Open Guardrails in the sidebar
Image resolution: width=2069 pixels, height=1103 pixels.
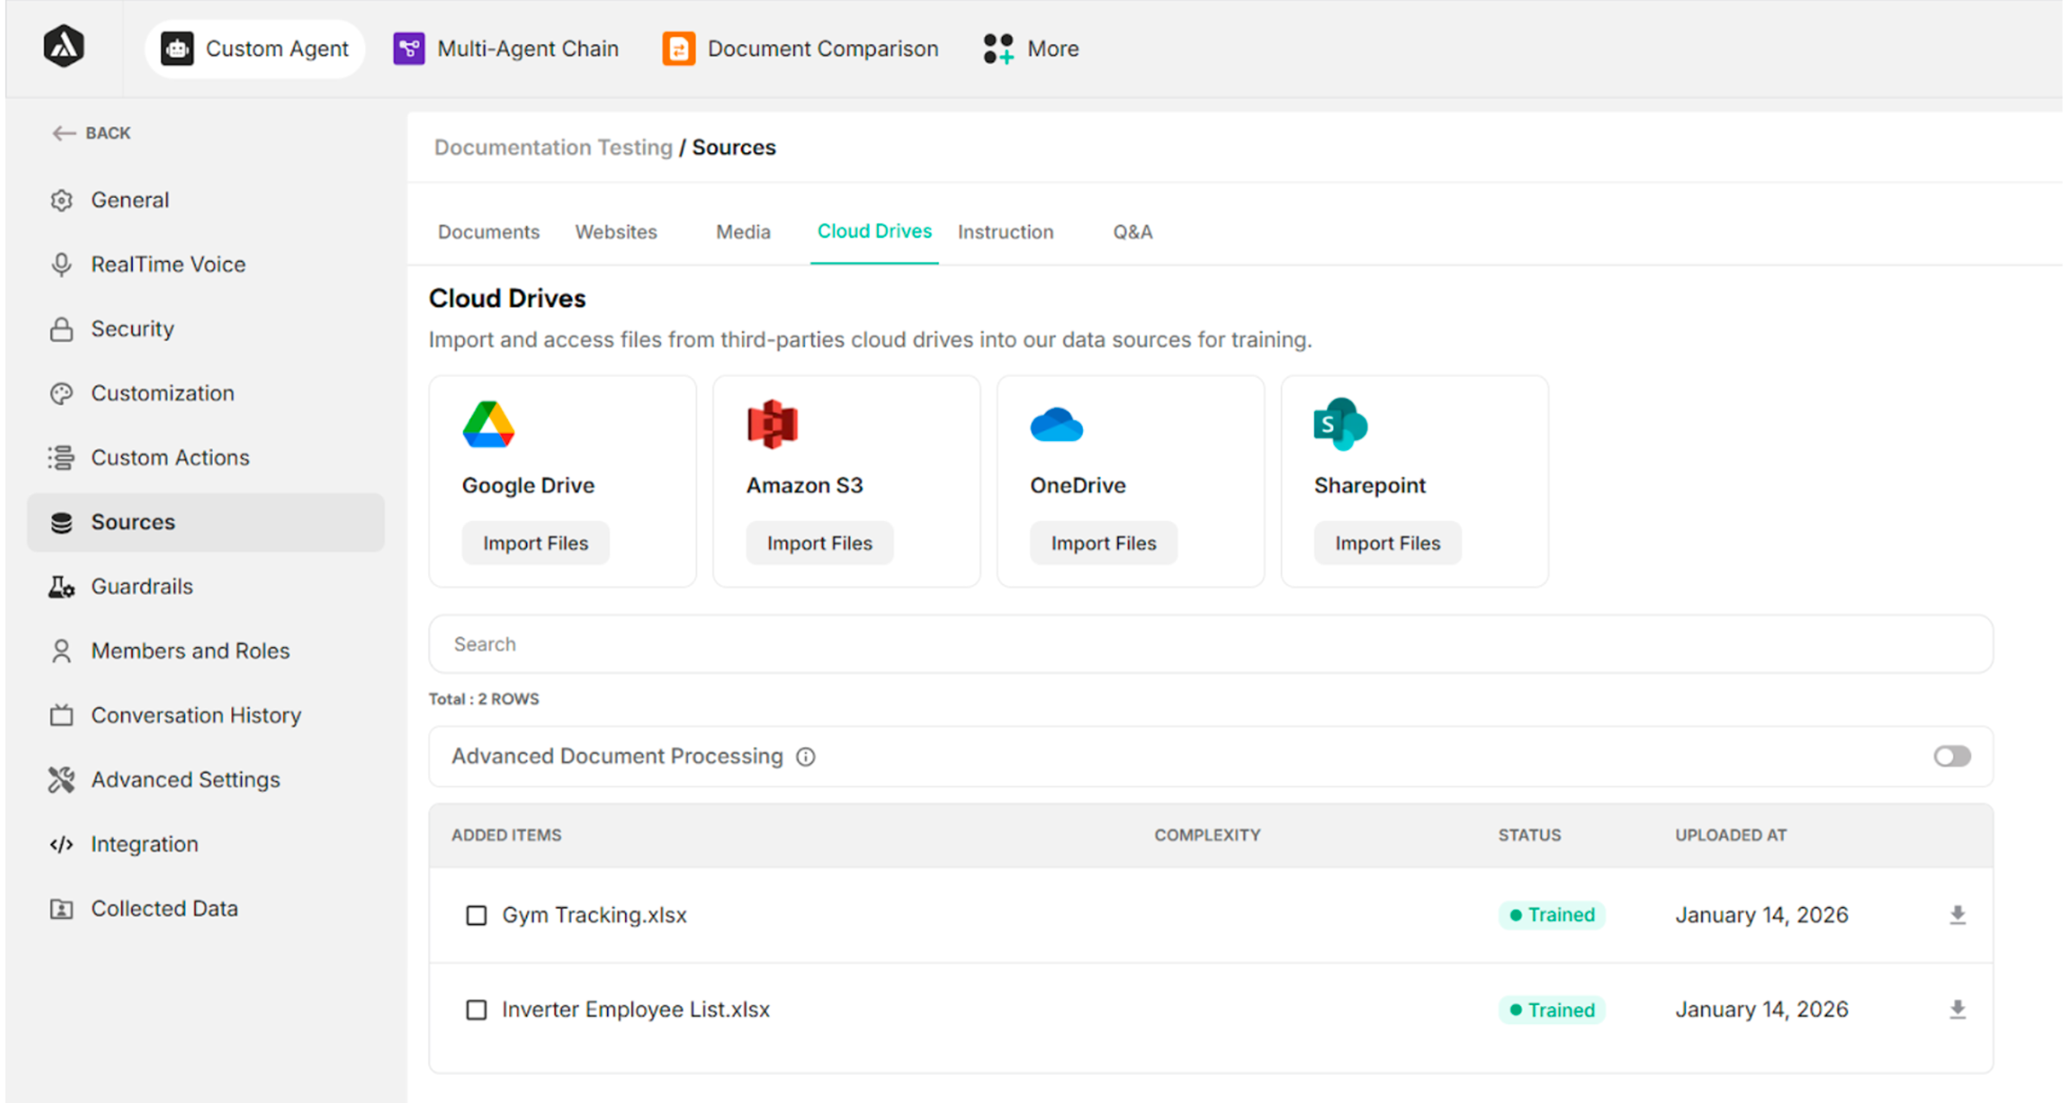pyautogui.click(x=142, y=586)
